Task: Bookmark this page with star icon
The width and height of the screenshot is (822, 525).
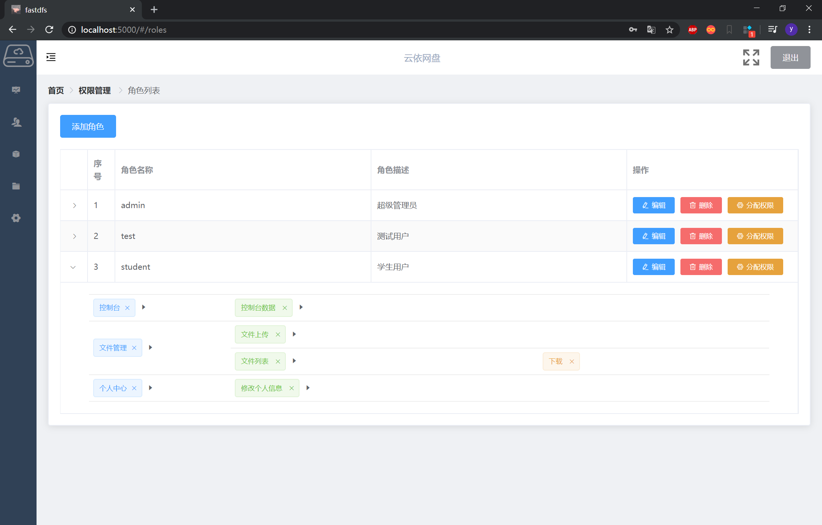Action: coord(669,30)
